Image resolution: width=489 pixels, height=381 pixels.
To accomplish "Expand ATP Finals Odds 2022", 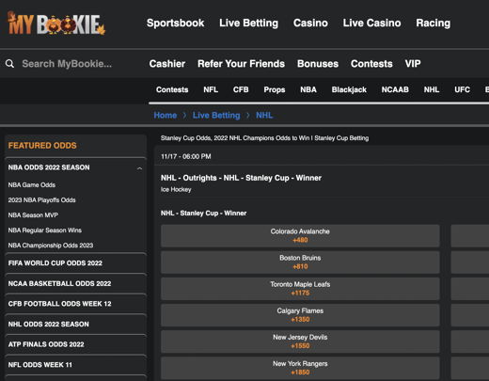I will [x=75, y=344].
